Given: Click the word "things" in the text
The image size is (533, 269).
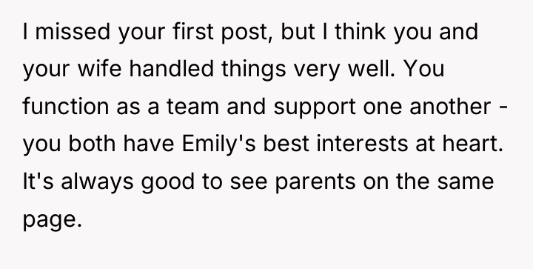Looking at the screenshot, I should (x=254, y=70).
